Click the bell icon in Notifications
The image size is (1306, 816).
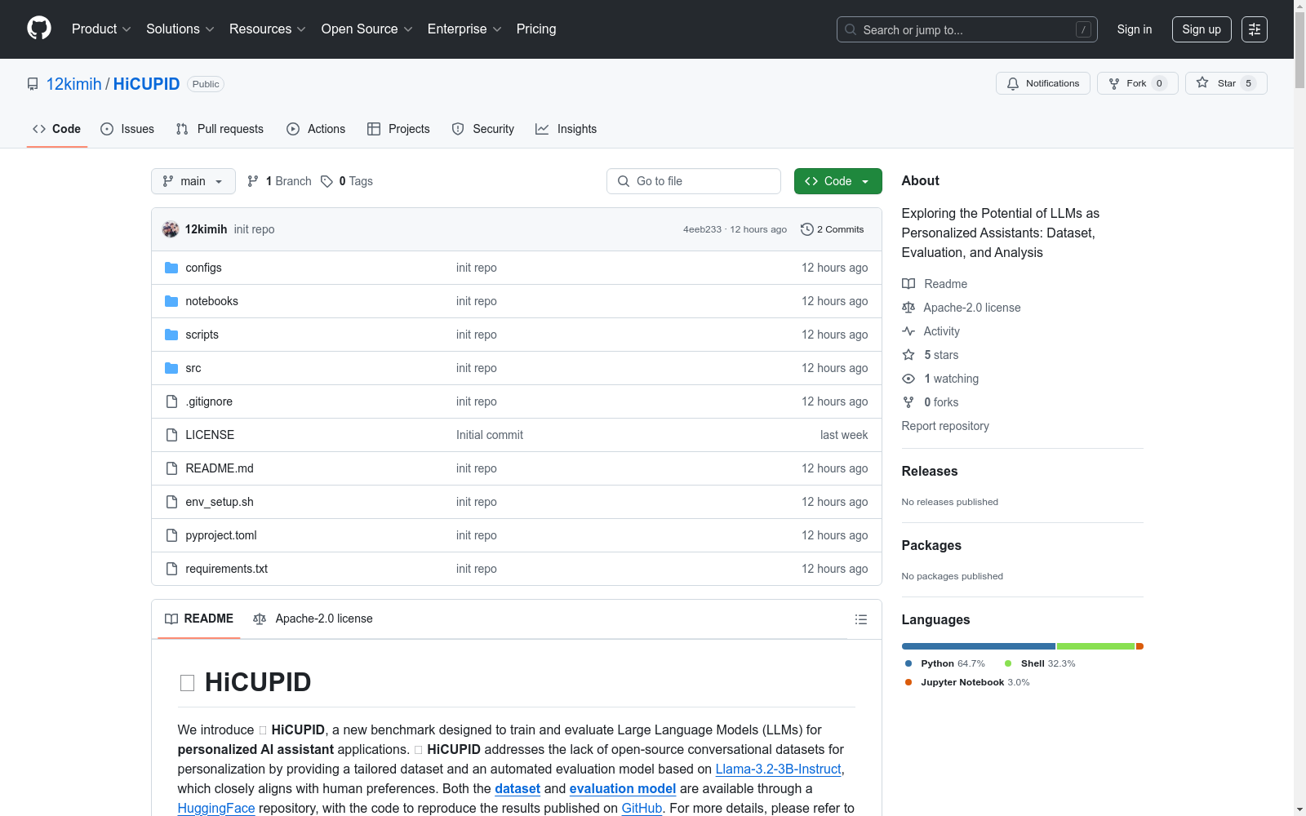[x=1013, y=83]
